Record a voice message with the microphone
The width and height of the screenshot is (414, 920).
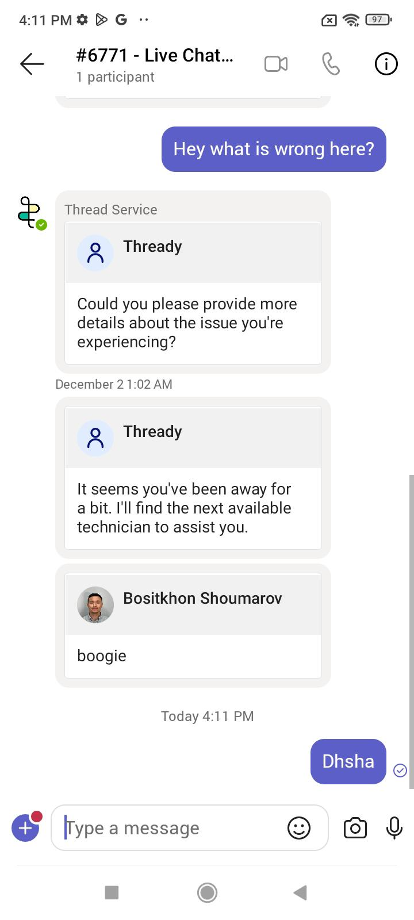(394, 828)
